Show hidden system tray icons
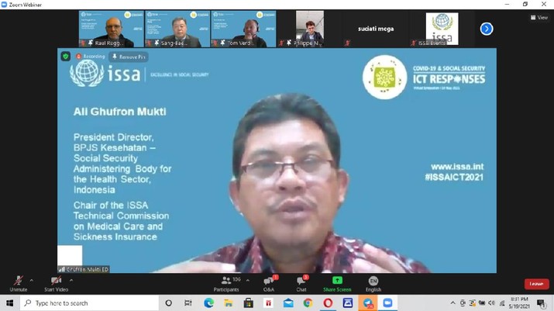The image size is (554, 311). pos(452,303)
